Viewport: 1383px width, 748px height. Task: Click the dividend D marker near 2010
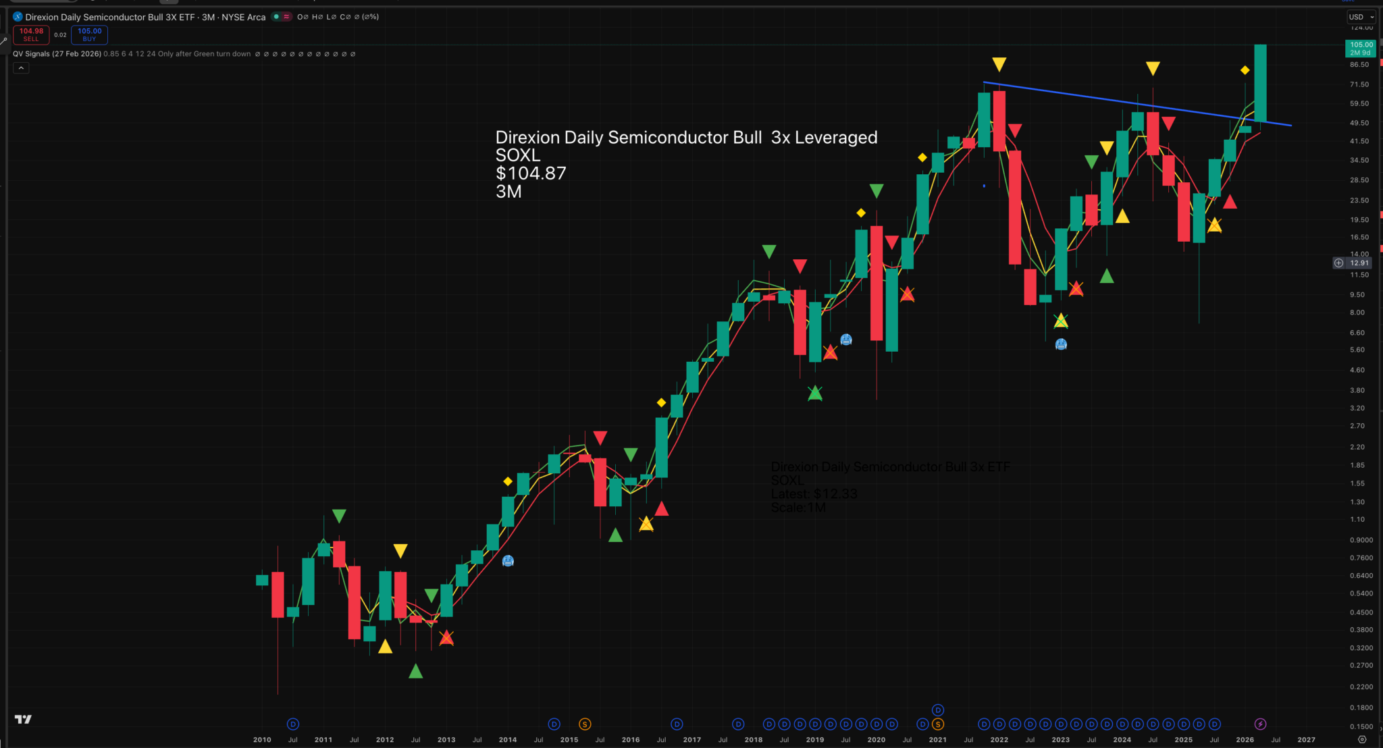coord(292,724)
